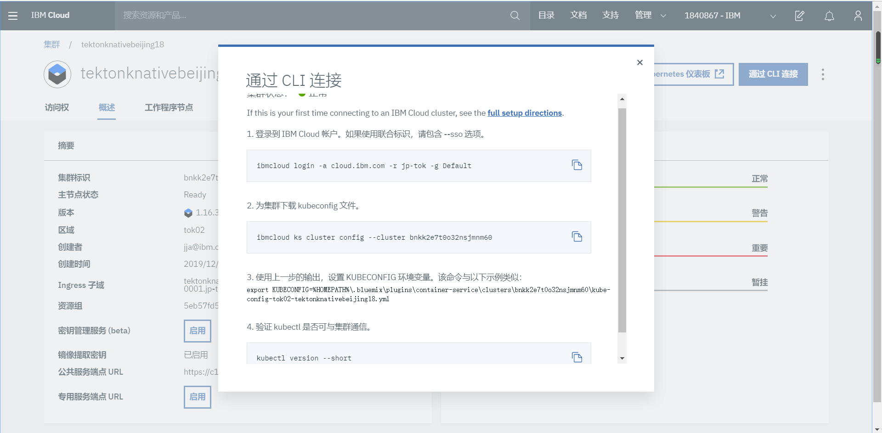Viewport: 882px width, 433px height.
Task: Open the full setup directions link
Action: [x=525, y=113]
